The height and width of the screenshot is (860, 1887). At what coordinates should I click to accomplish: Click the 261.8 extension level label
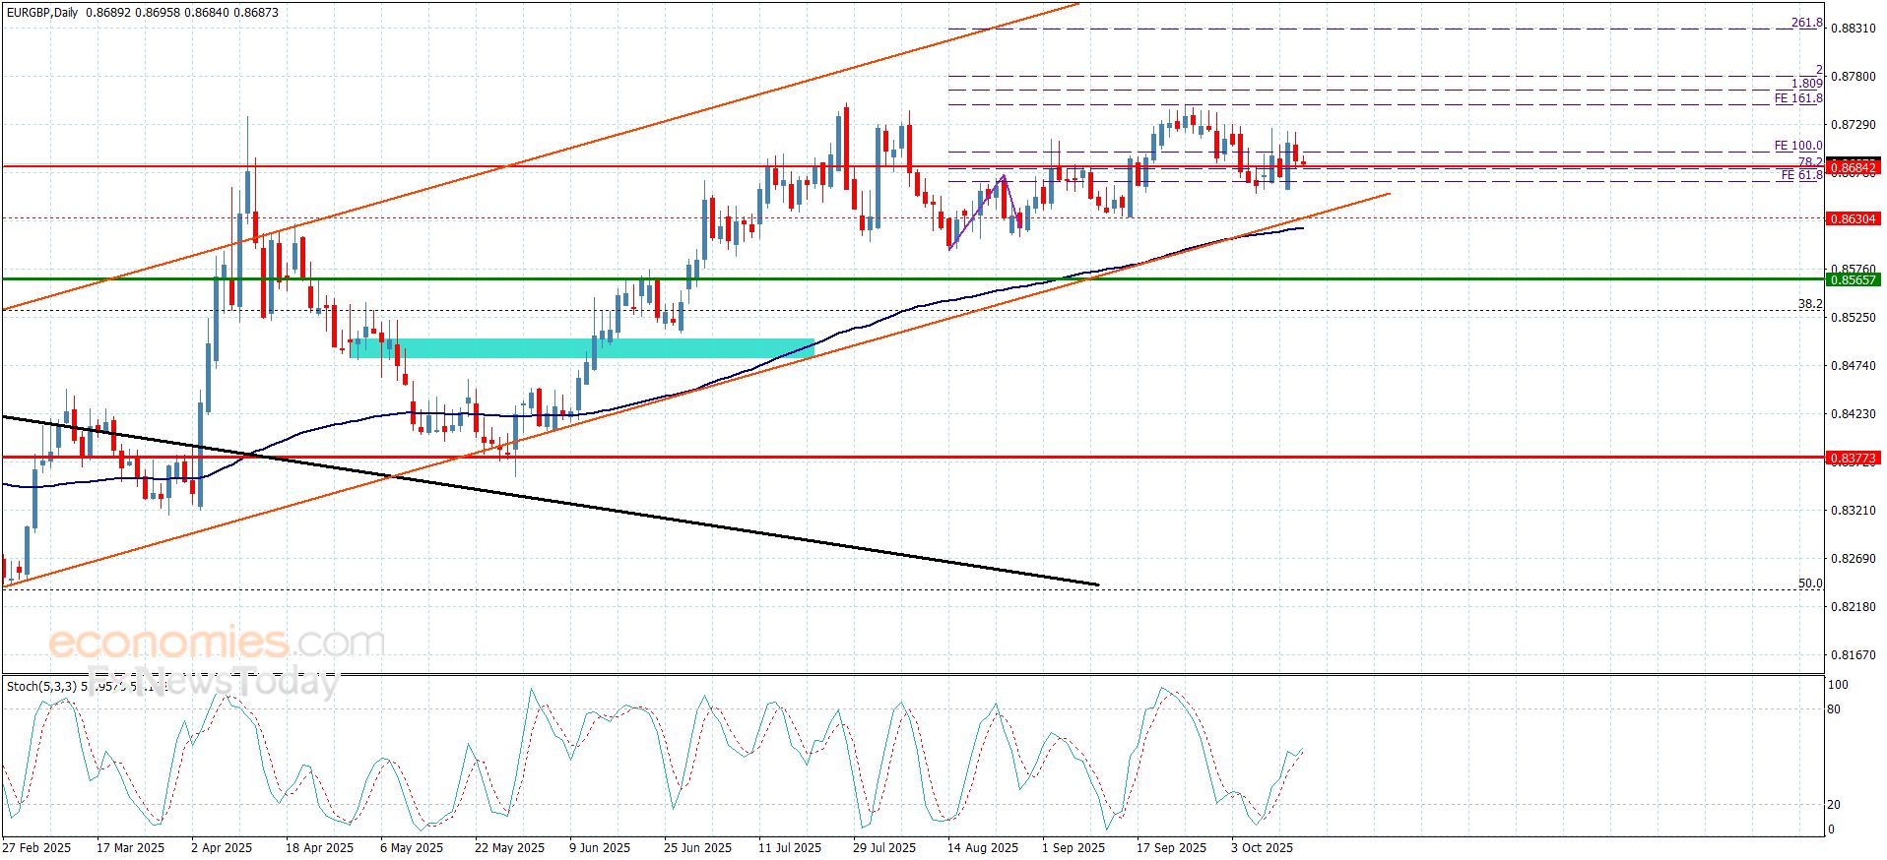click(x=1806, y=23)
